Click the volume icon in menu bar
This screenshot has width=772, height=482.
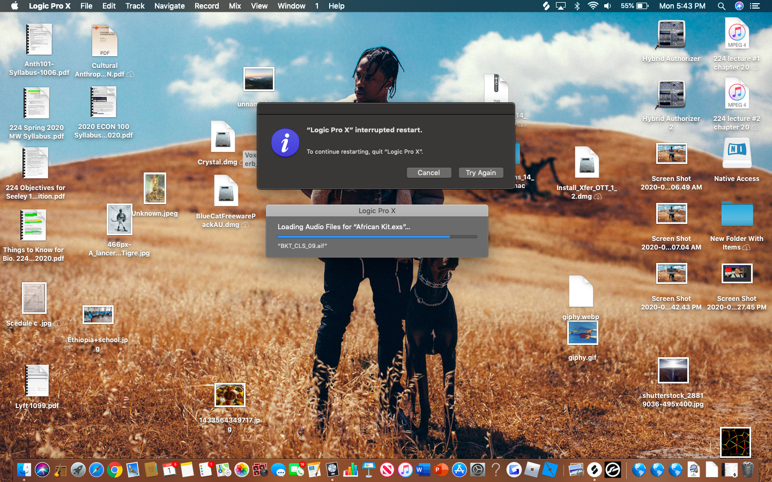click(607, 6)
